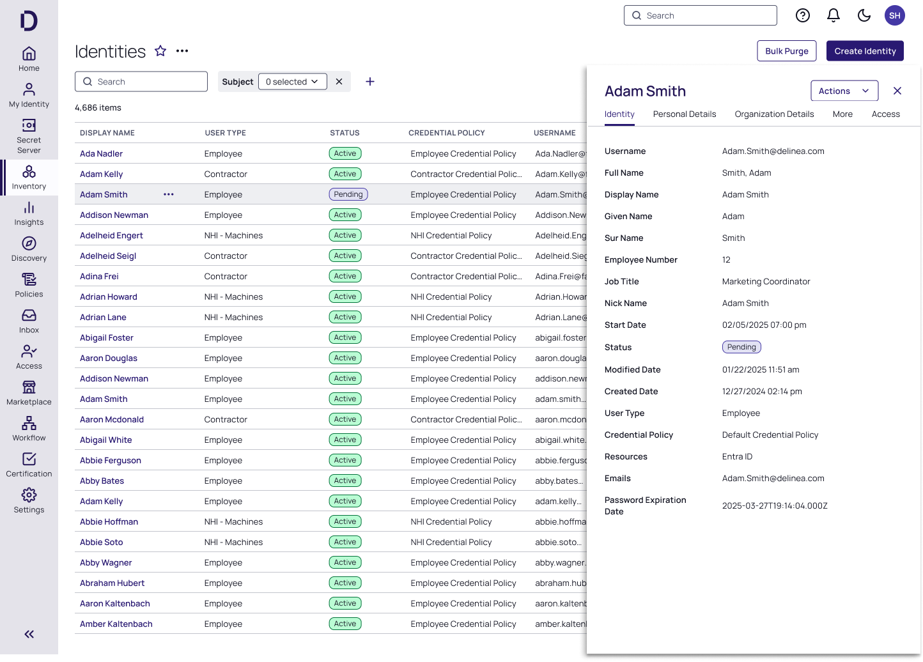Open Access in the left sidebar
This screenshot has width=923, height=662.
pos(29,357)
